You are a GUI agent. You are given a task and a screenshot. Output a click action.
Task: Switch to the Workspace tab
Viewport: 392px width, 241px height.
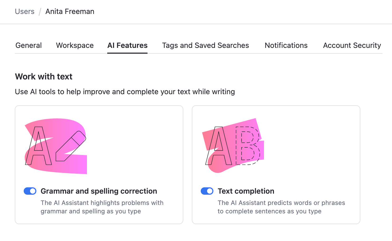pyautogui.click(x=75, y=46)
